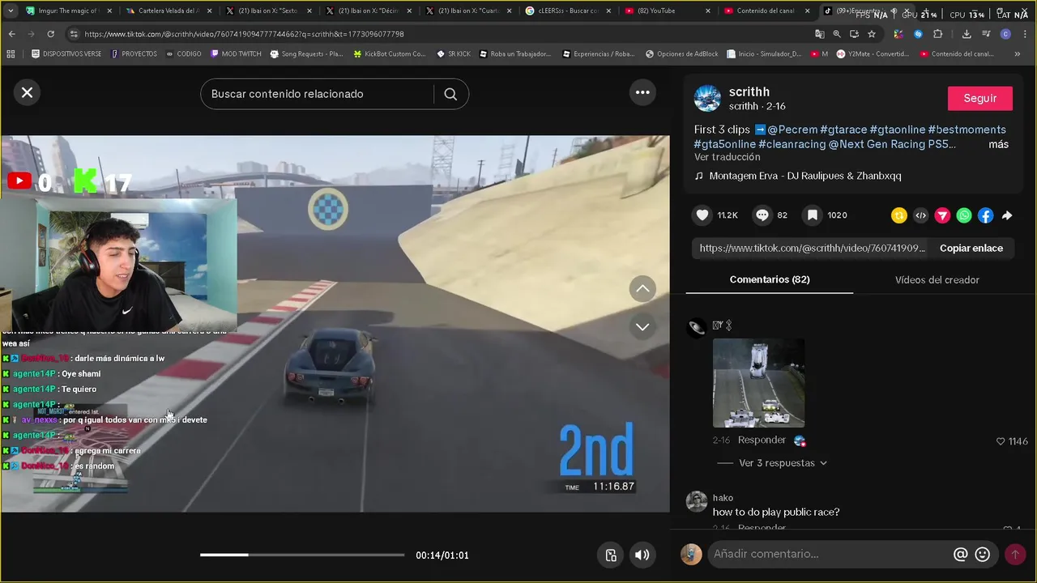Open comments via the speech bubble icon
Image resolution: width=1037 pixels, height=583 pixels.
click(x=762, y=215)
